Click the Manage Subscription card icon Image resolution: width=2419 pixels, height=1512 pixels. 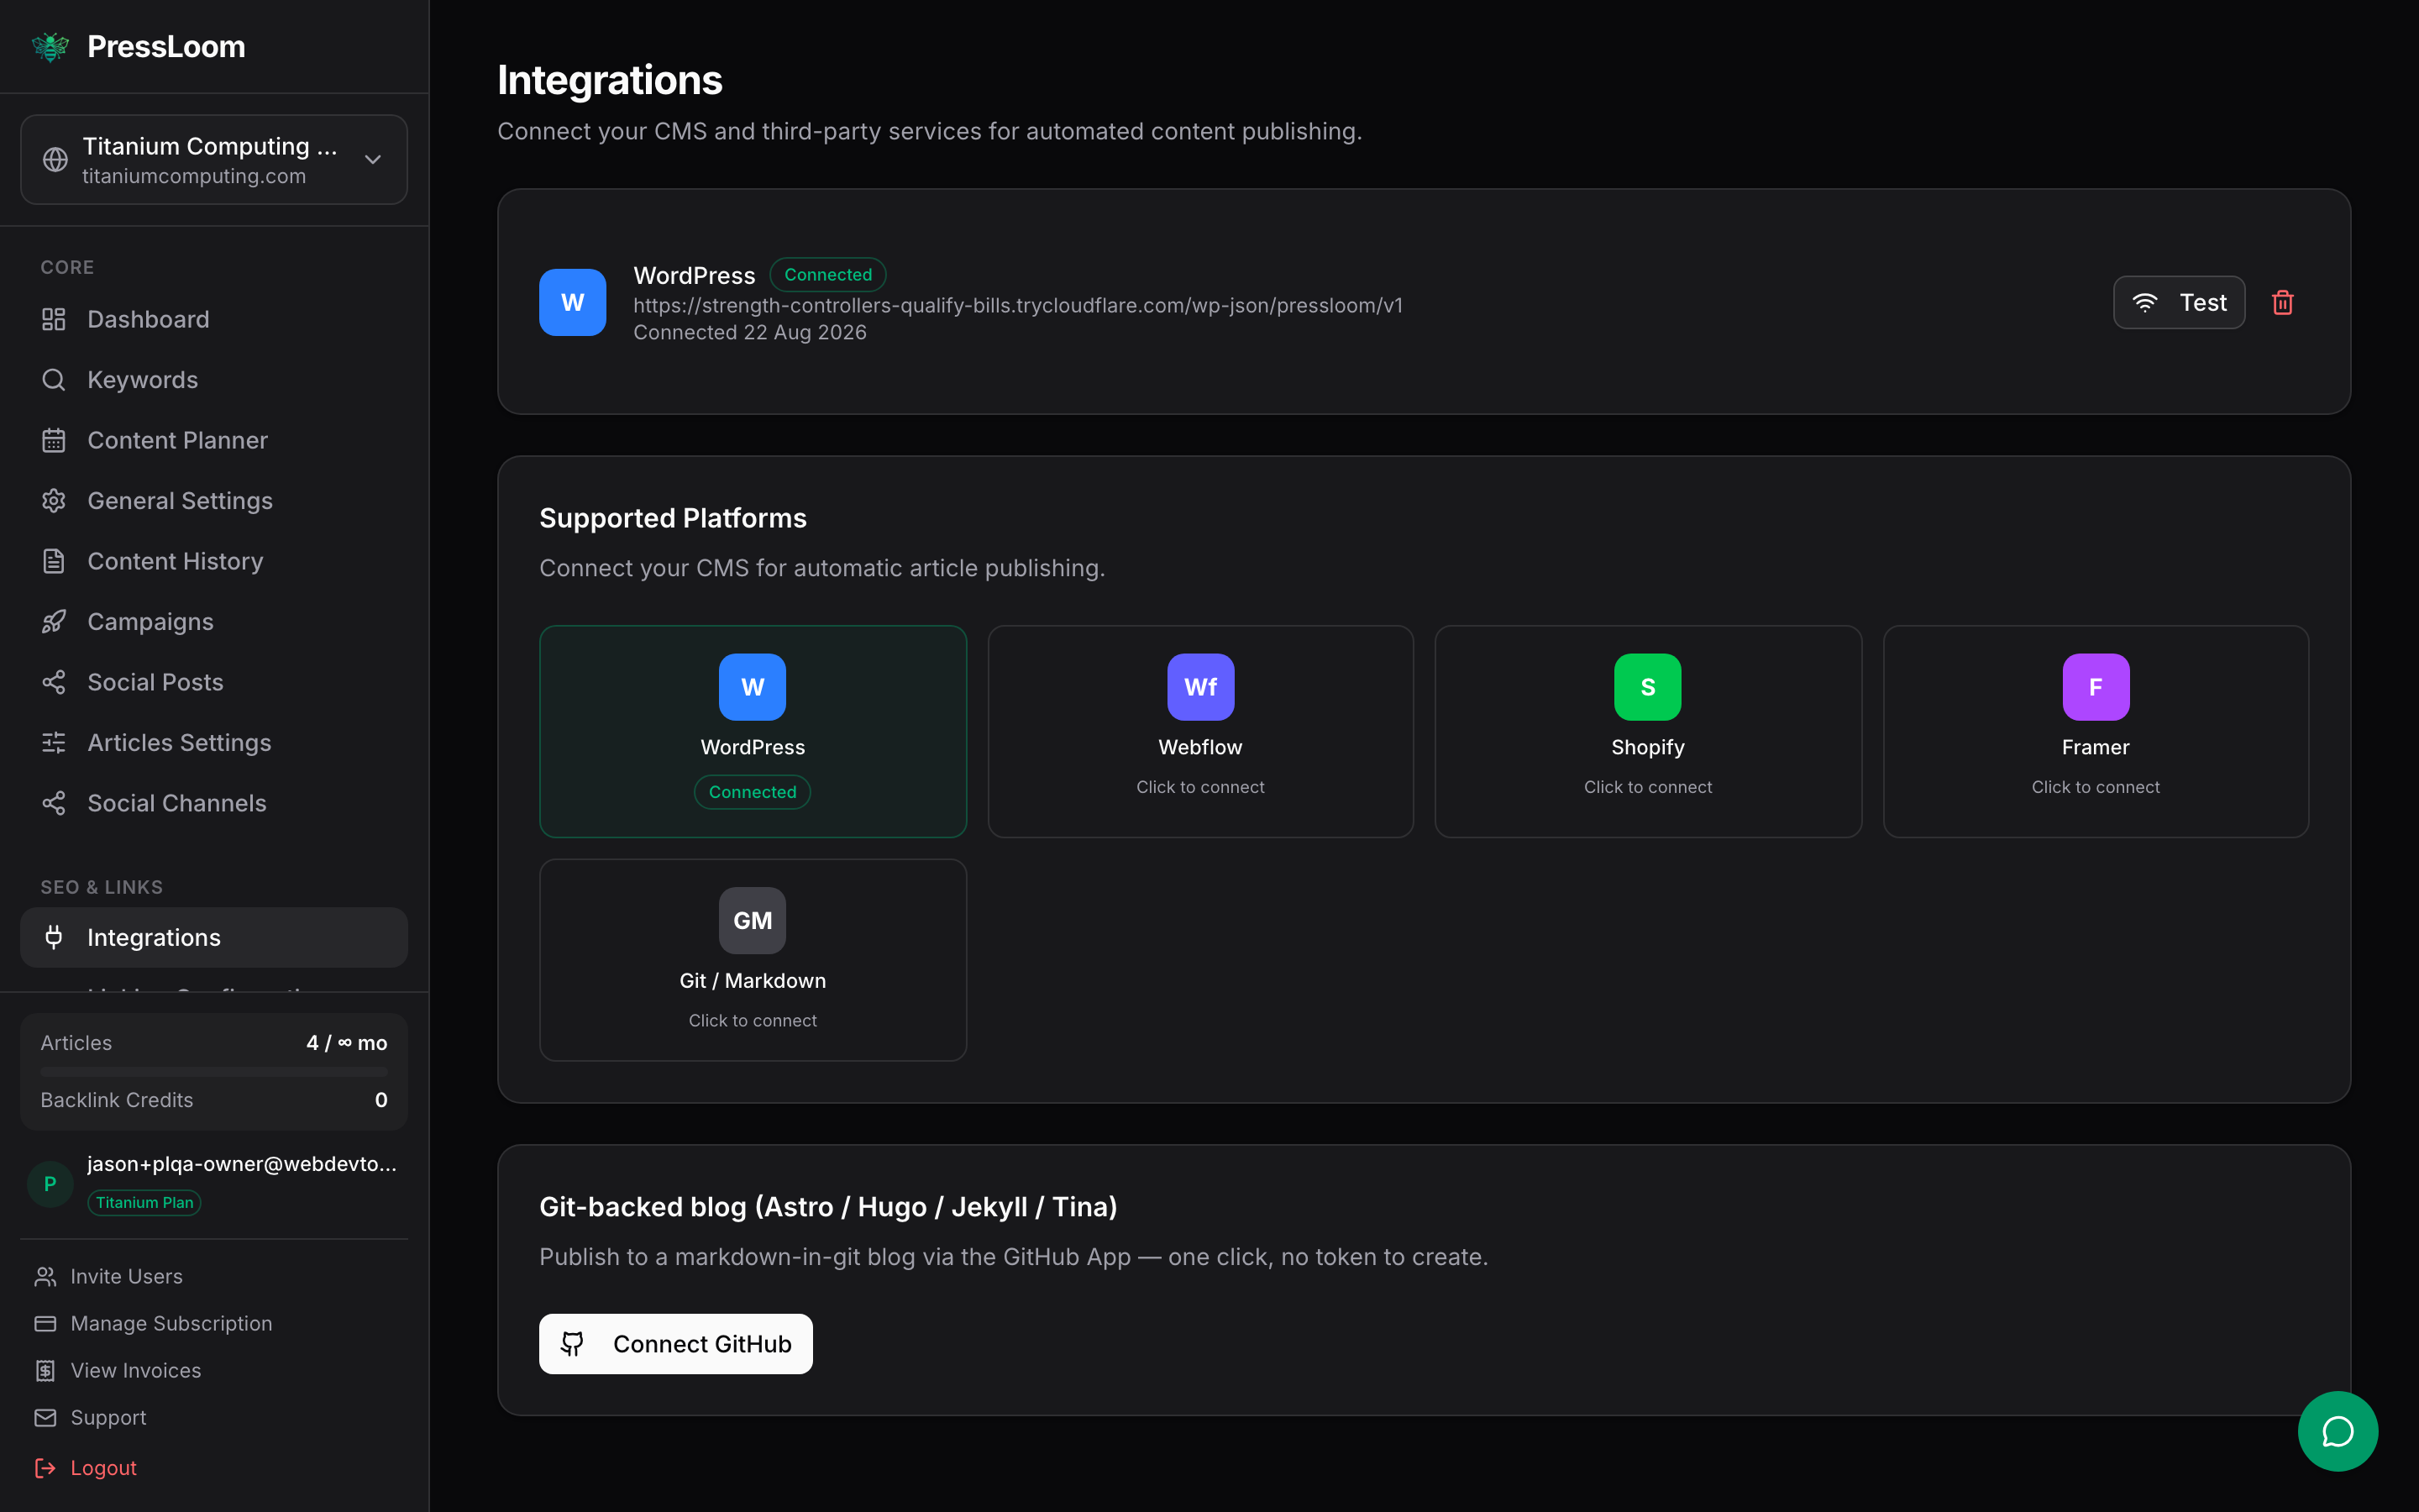tap(45, 1324)
